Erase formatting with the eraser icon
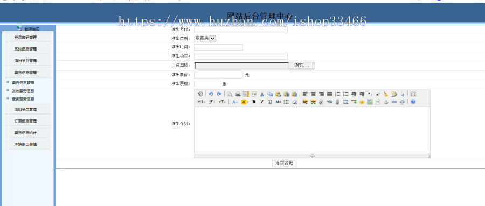The image size is (485, 206). [x=294, y=102]
